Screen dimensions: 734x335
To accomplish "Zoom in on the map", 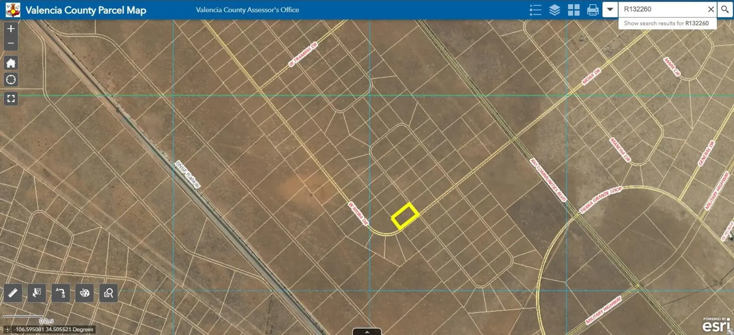I will click(11, 29).
